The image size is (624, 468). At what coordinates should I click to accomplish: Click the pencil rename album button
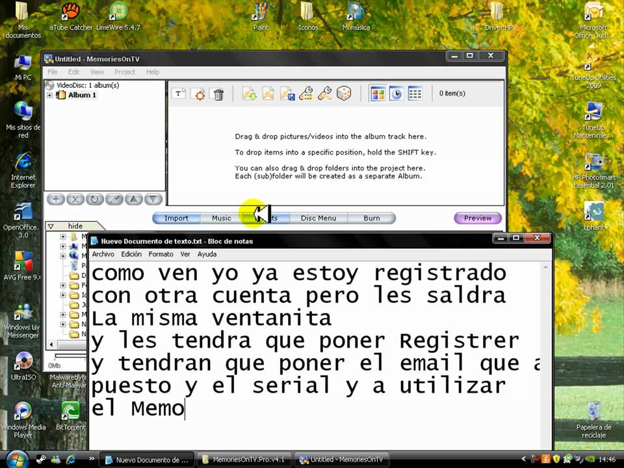coord(114,199)
